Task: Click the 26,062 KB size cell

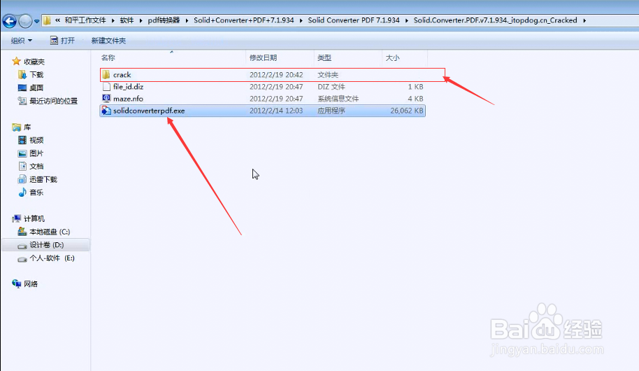Action: click(407, 111)
